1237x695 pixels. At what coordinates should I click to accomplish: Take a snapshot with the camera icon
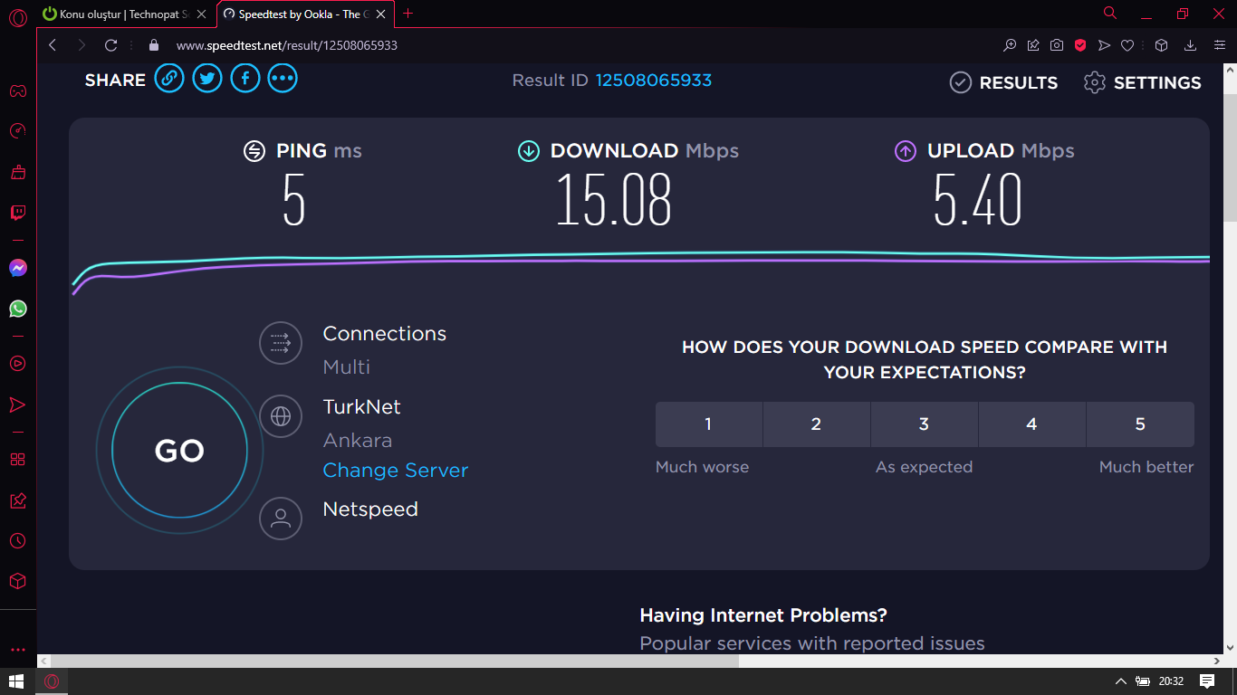1057,45
